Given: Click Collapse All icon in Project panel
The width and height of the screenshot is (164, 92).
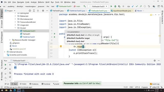Looking at the screenshot, I should tap(38, 11).
